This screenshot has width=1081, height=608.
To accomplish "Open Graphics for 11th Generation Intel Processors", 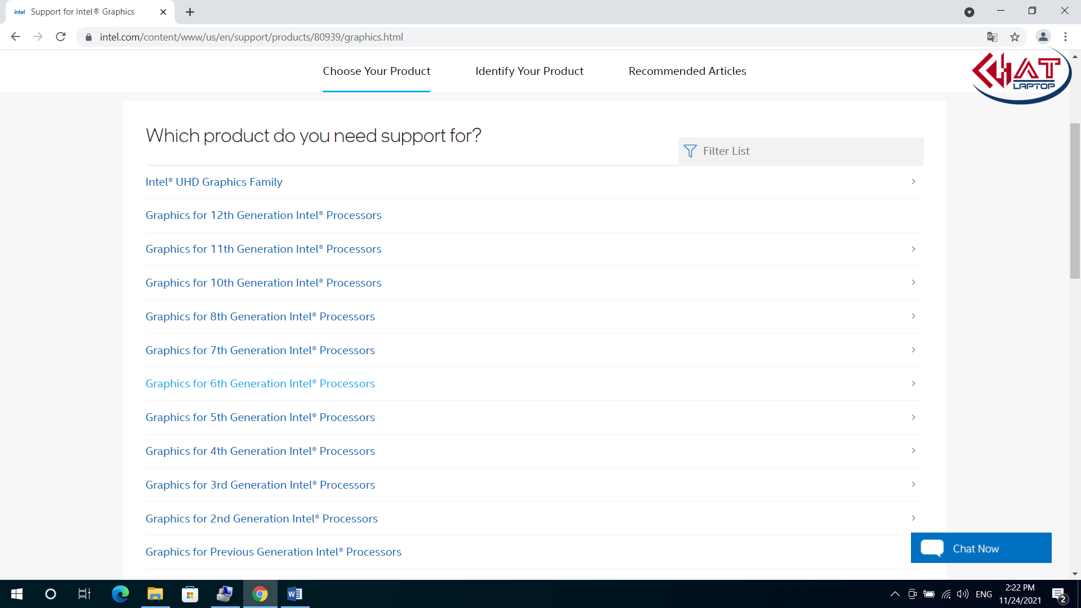I will click(263, 249).
